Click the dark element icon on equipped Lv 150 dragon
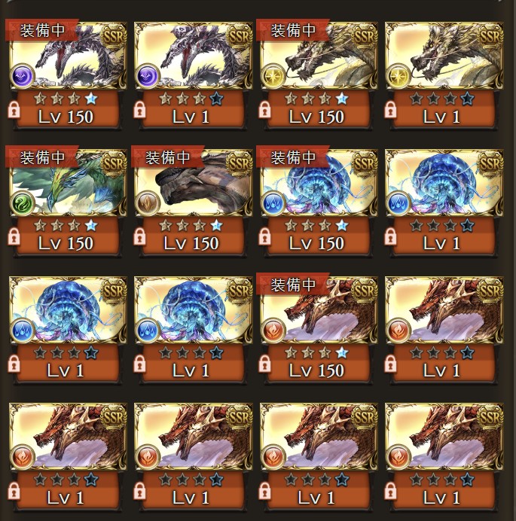The image size is (516, 521). click(x=23, y=77)
